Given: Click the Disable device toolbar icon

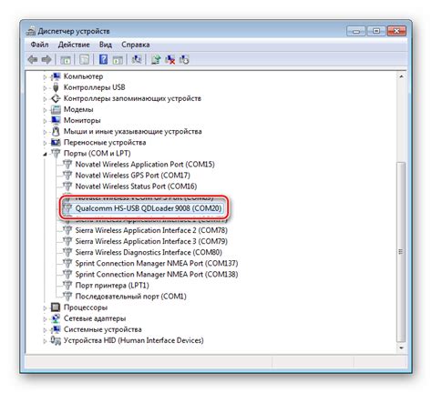Looking at the screenshot, I should pos(184,59).
